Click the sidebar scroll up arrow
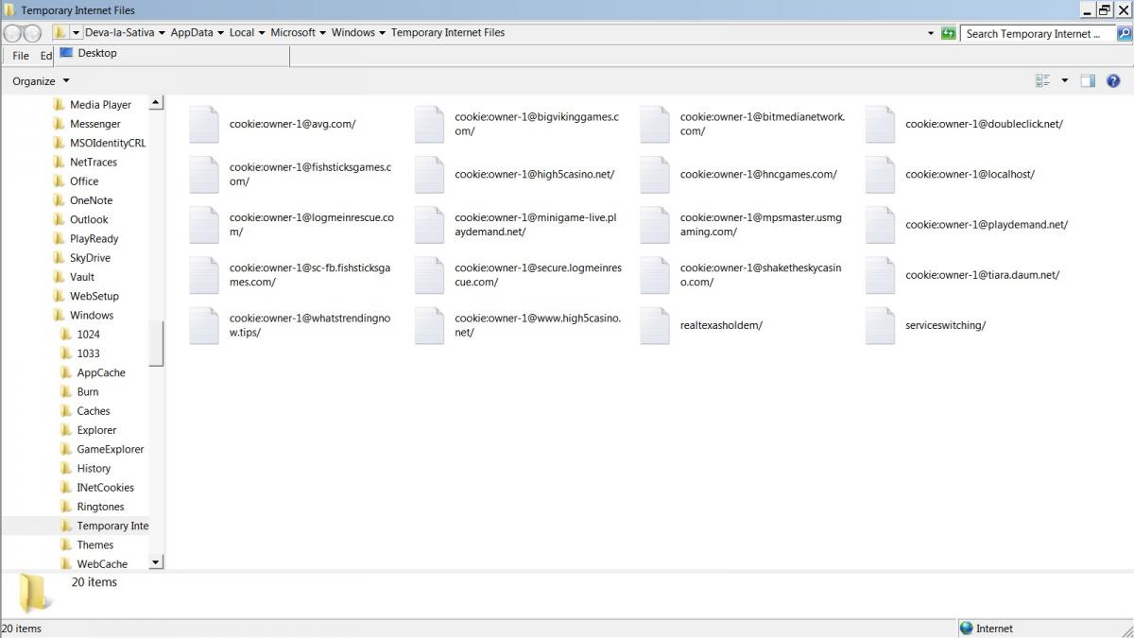The height and width of the screenshot is (638, 1134). [x=156, y=102]
